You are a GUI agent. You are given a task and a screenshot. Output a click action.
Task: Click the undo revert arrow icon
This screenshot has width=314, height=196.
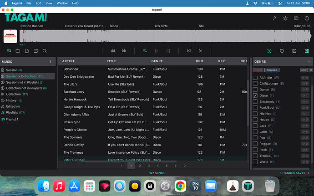(282, 51)
